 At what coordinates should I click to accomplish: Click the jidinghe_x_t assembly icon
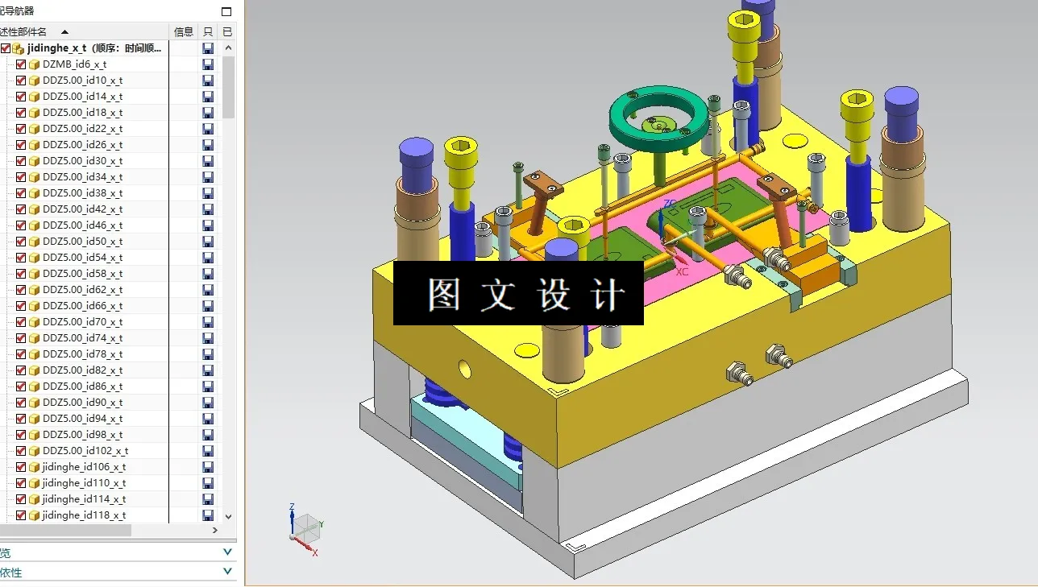pos(18,48)
